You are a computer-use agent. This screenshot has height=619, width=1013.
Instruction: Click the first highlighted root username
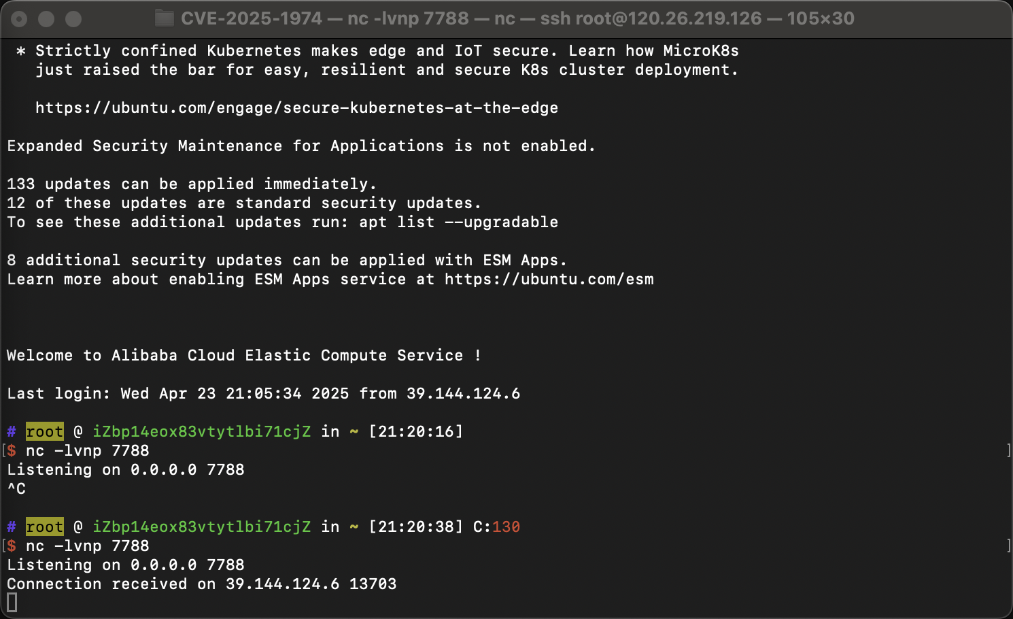pos(45,431)
